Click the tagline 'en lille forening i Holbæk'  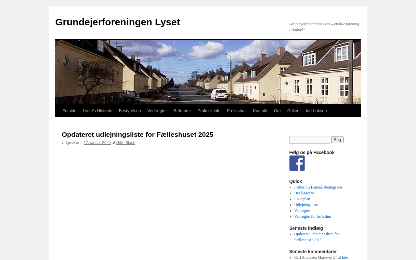324,27
